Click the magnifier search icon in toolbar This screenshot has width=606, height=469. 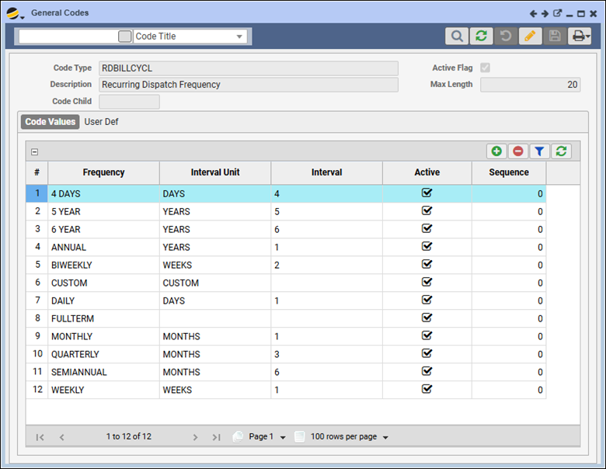point(457,36)
